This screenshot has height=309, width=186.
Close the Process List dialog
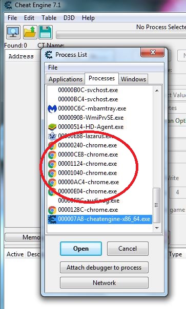[x=152, y=52]
